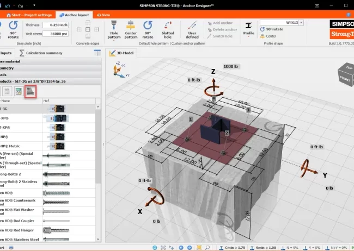Select the HP® Metric product row
Viewport: 354px width, 251px height.
(47, 146)
